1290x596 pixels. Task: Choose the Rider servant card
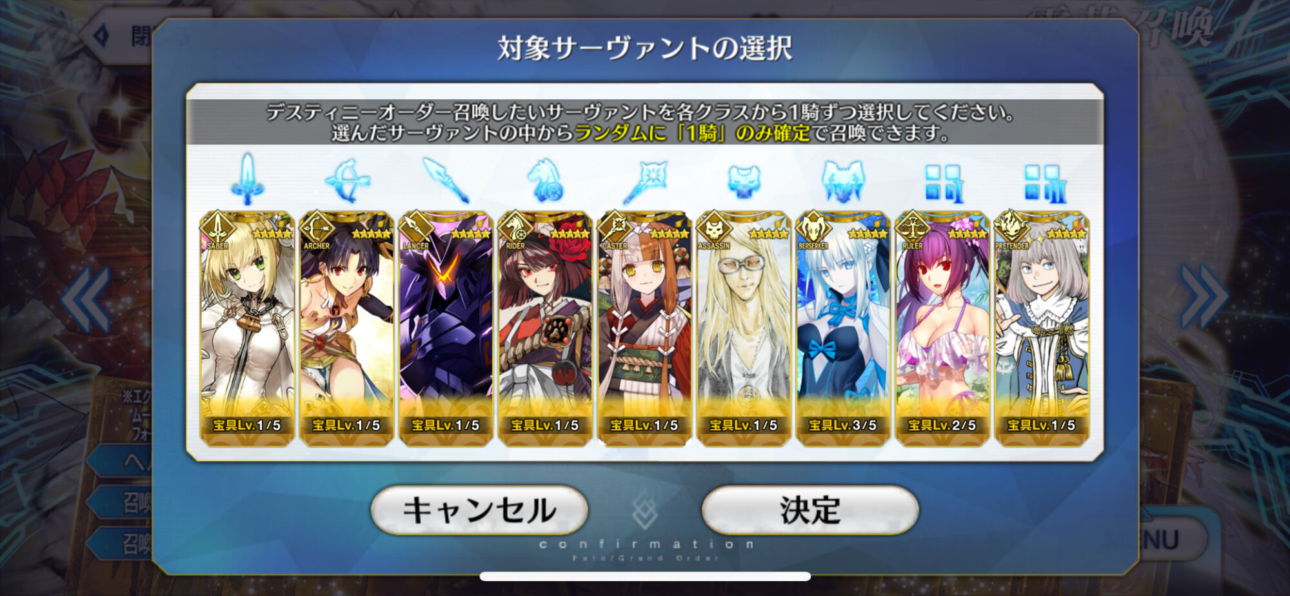(x=545, y=328)
